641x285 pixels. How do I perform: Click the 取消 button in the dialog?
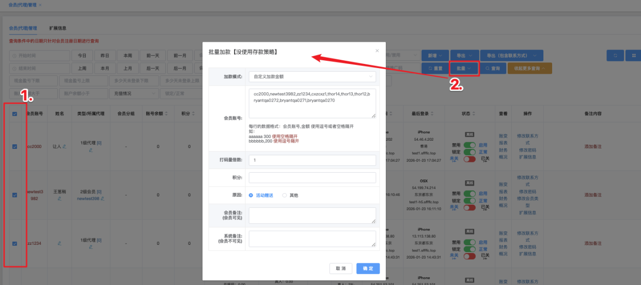340,269
